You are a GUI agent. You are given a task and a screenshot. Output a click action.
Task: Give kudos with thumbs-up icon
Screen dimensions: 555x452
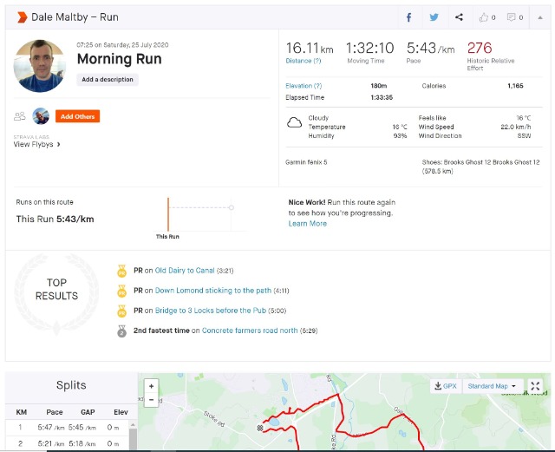coord(487,17)
